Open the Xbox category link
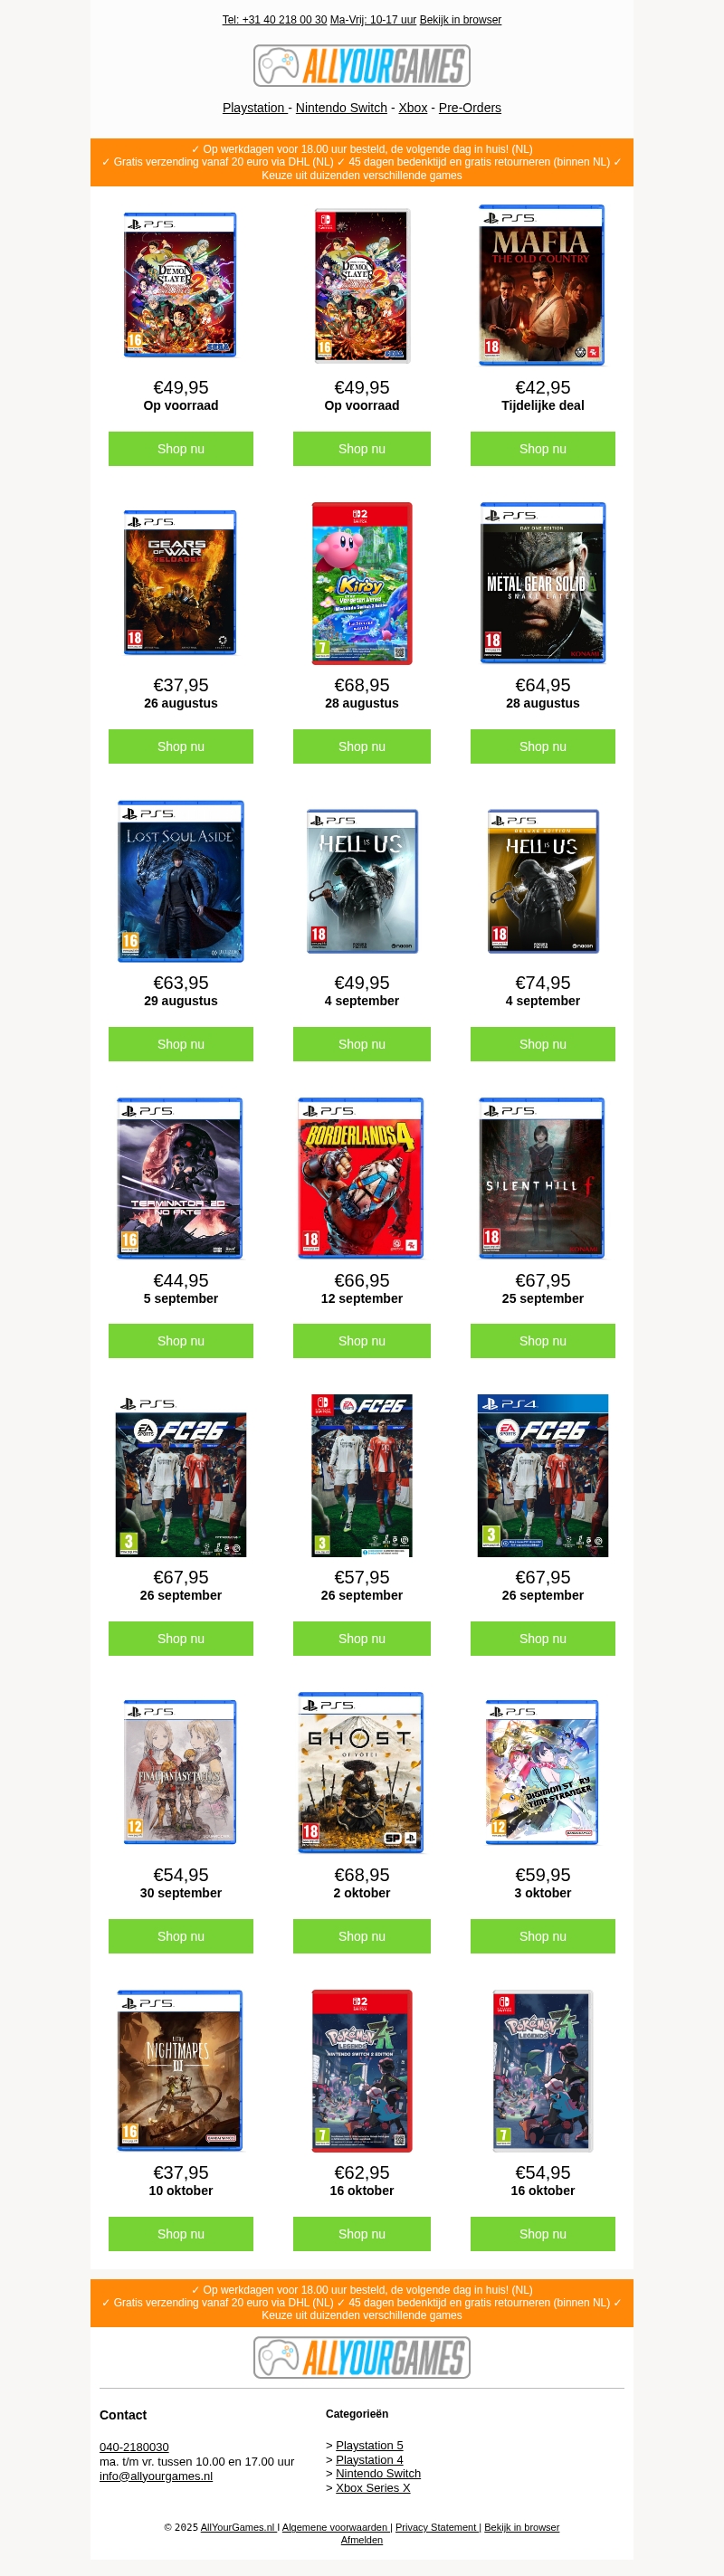Viewport: 724px width, 2576px height. [413, 108]
